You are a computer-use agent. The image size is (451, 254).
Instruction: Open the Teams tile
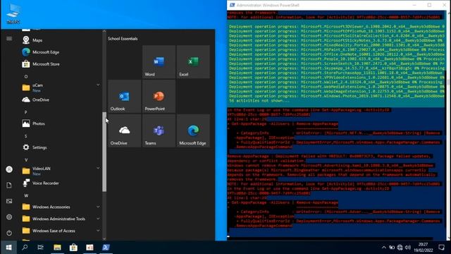click(159, 131)
